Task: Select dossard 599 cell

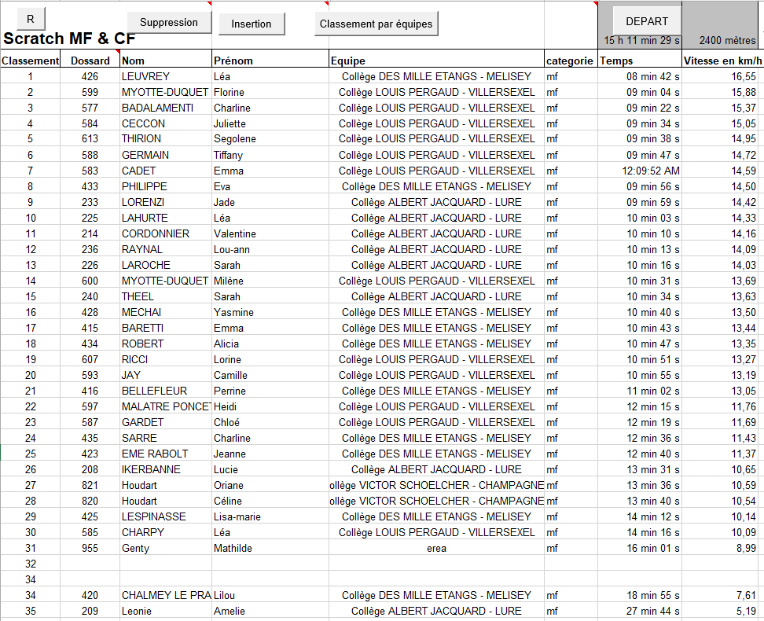Action: (90, 92)
